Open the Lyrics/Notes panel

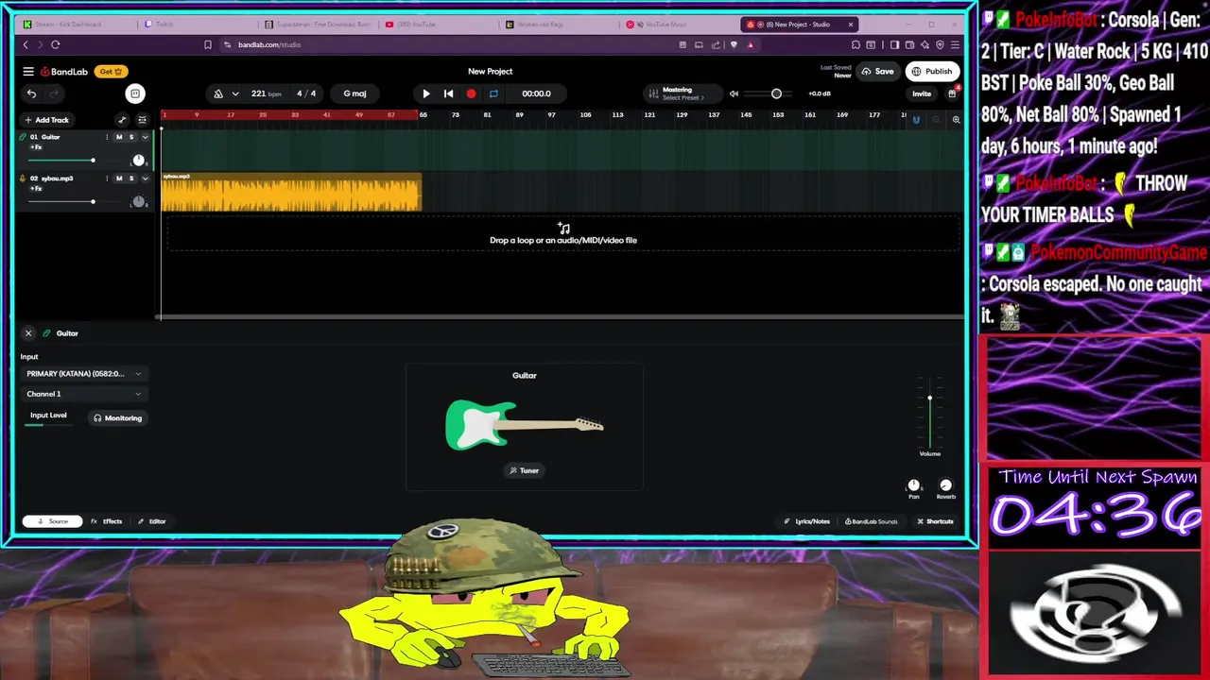coord(806,521)
